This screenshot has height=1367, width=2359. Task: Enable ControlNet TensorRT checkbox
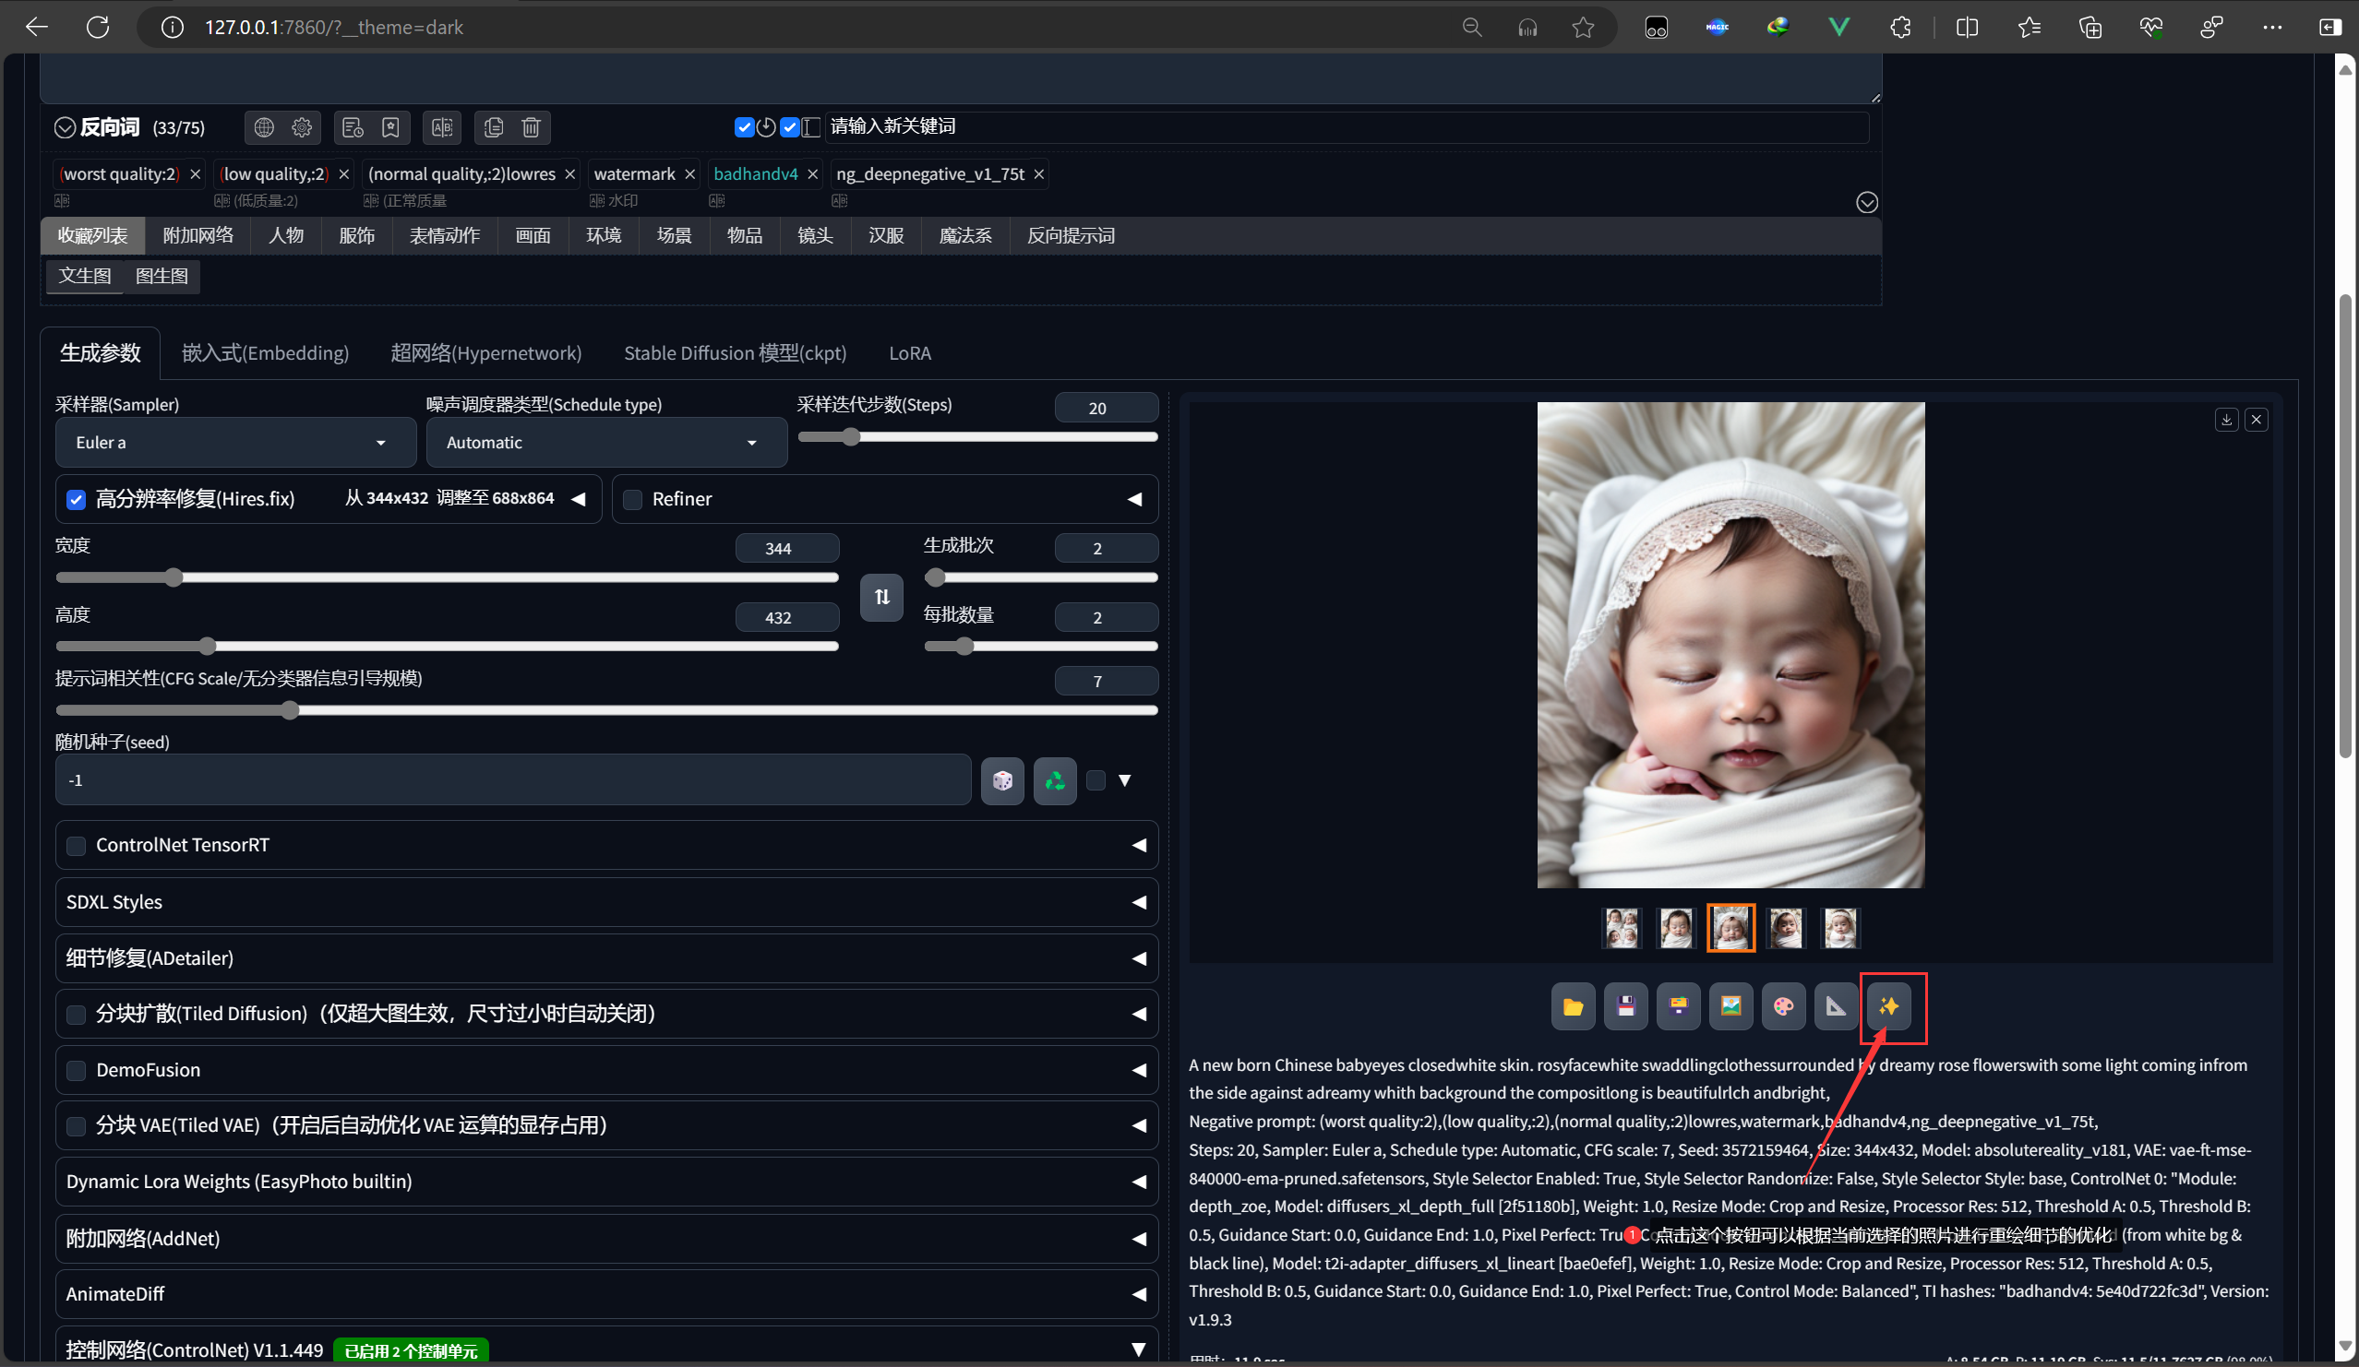[x=77, y=846]
